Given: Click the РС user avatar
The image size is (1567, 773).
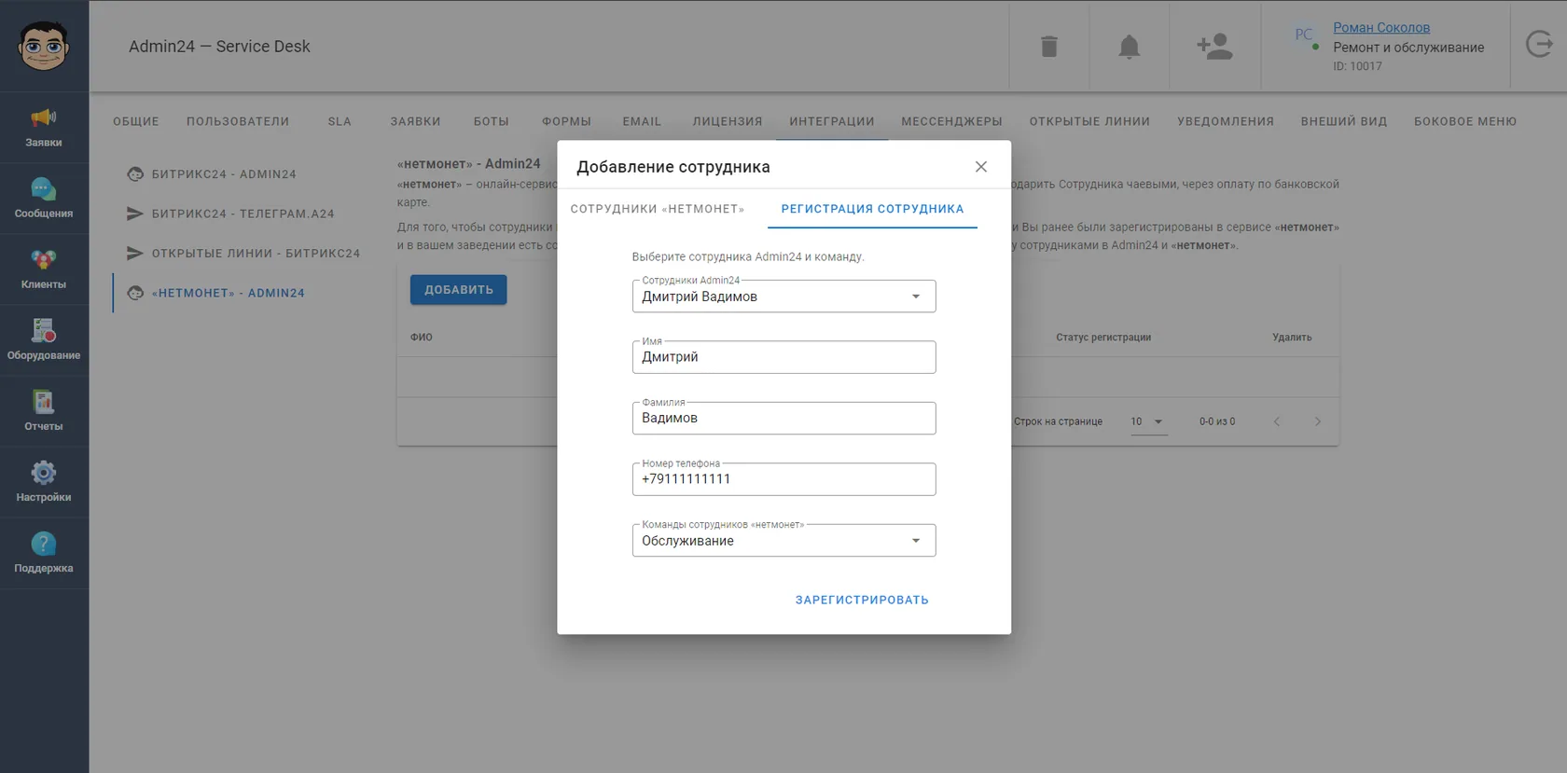Looking at the screenshot, I should [x=1304, y=35].
